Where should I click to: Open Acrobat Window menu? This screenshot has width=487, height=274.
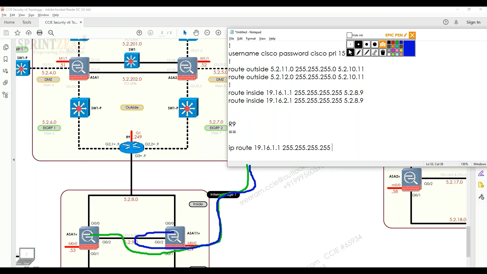pyautogui.click(x=43, y=15)
